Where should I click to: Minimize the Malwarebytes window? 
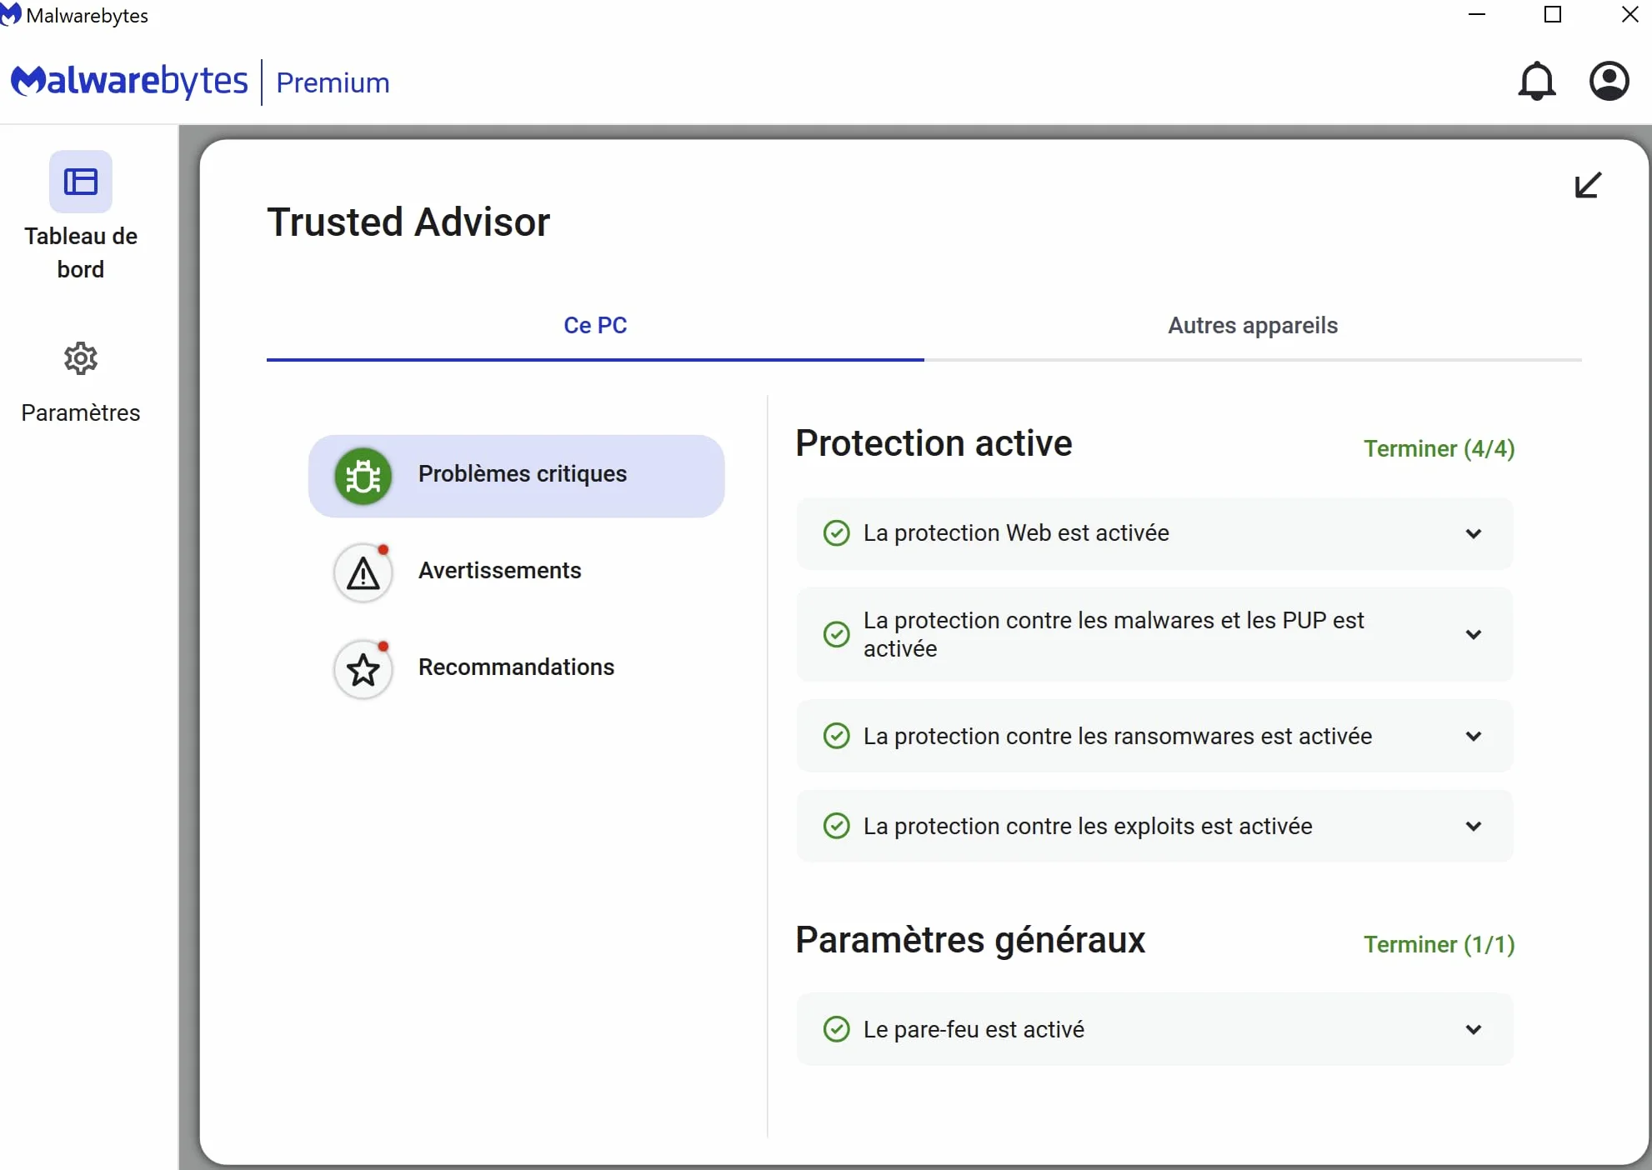click(1477, 15)
